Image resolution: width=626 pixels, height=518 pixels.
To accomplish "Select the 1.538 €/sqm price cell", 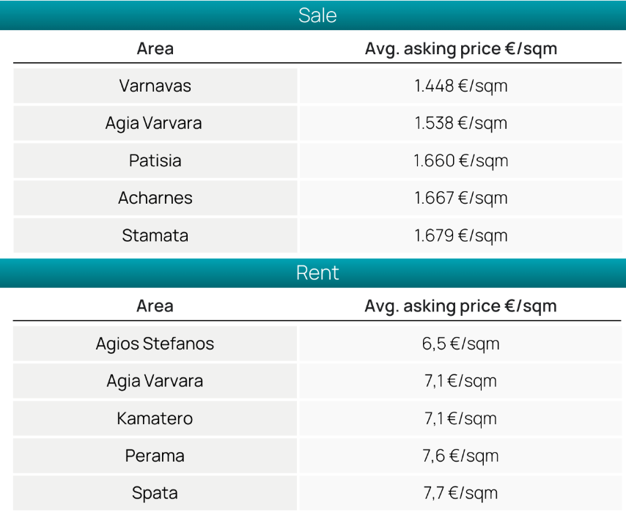I will click(460, 123).
